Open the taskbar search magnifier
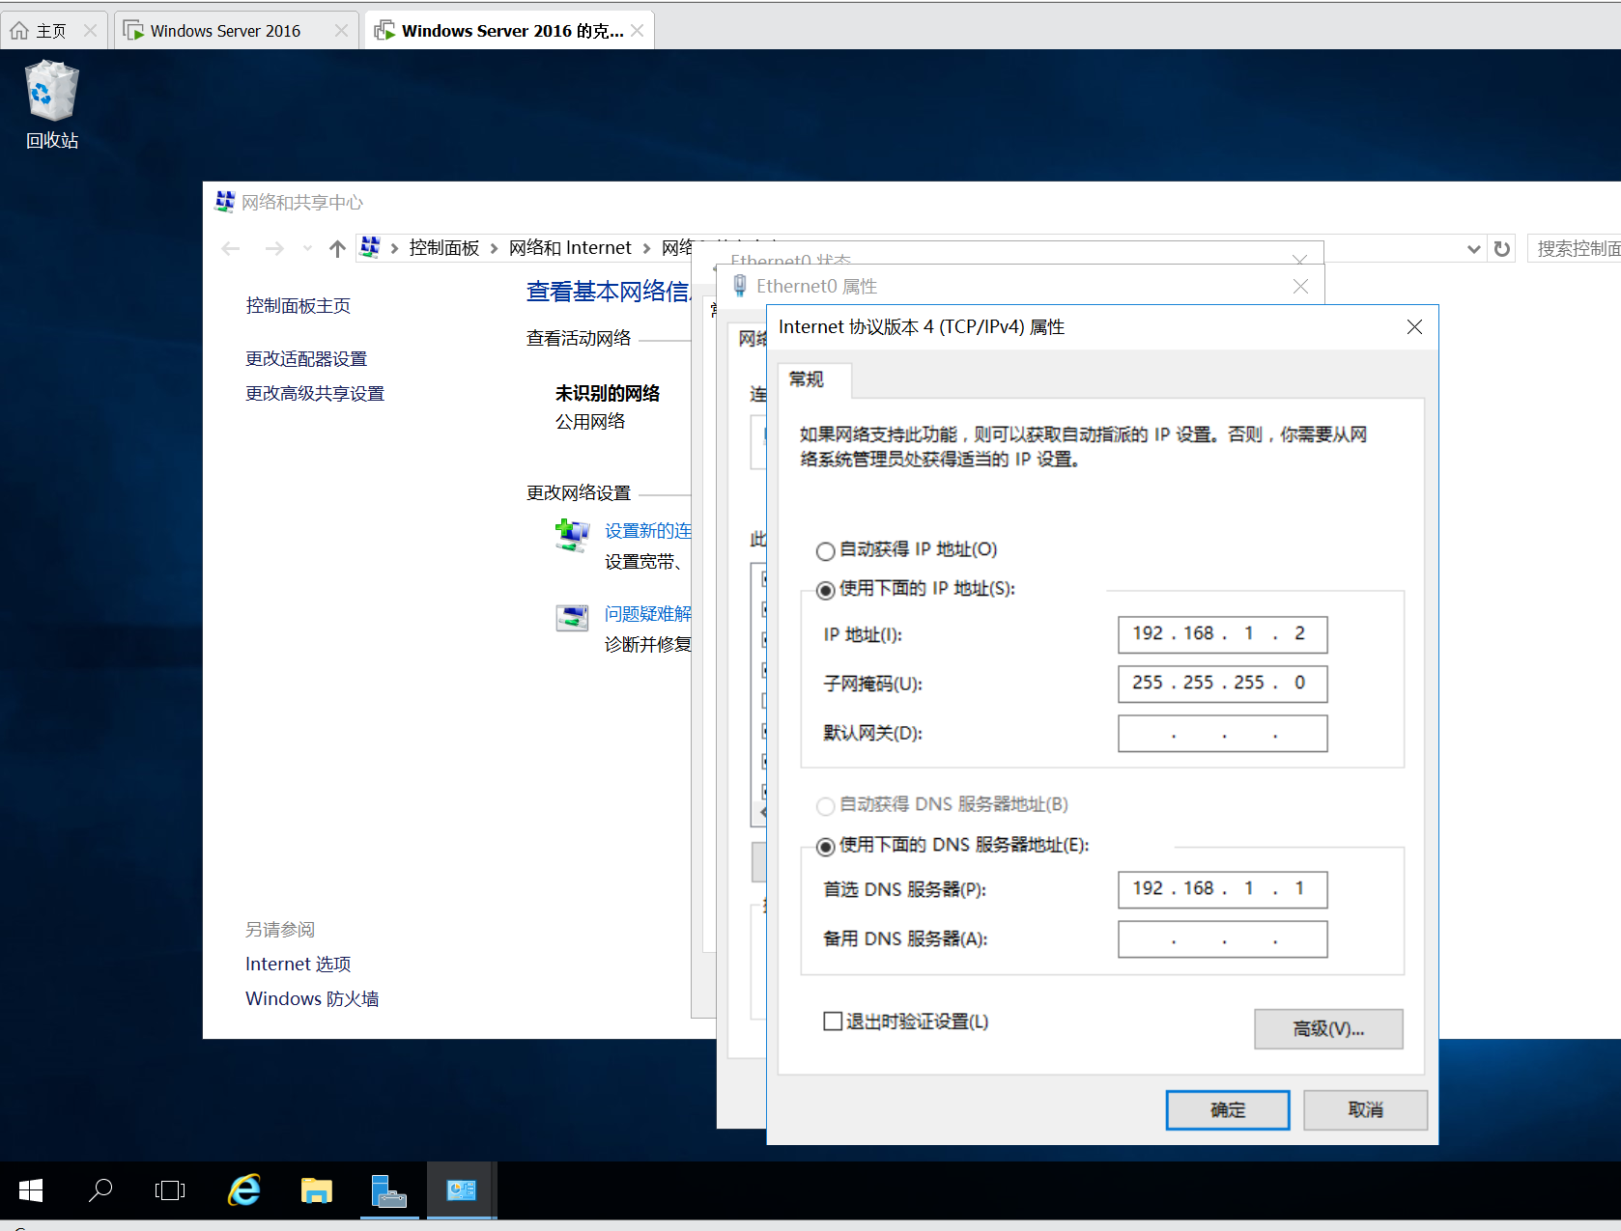This screenshot has width=1621, height=1231. (100, 1190)
